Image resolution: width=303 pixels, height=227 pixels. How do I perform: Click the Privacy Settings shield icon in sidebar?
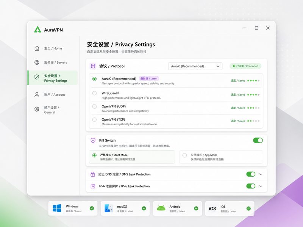tap(37, 77)
